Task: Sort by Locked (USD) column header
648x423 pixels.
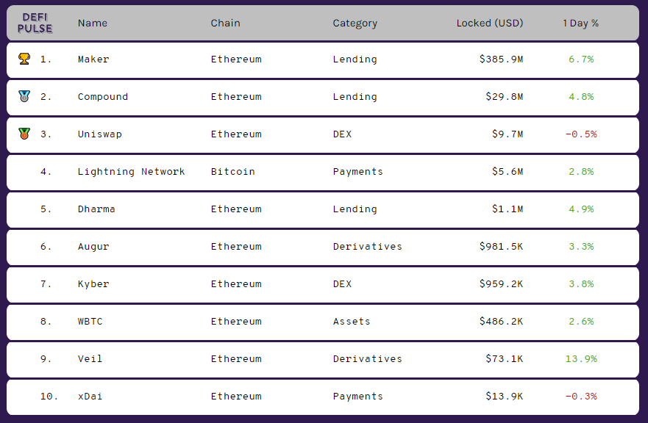Action: coord(490,23)
